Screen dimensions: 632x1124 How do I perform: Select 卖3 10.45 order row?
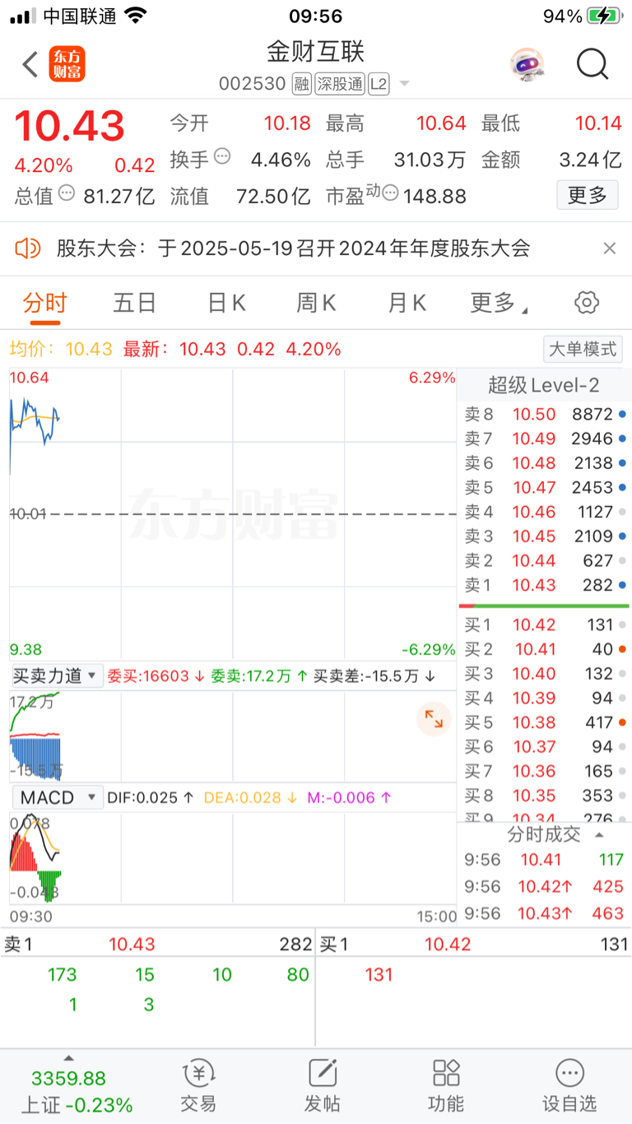(544, 536)
